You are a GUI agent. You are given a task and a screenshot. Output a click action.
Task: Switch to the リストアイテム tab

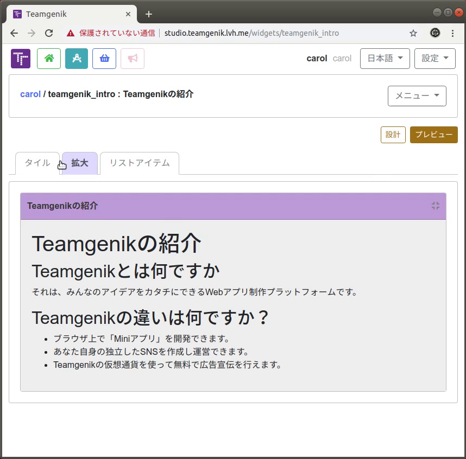[140, 163]
